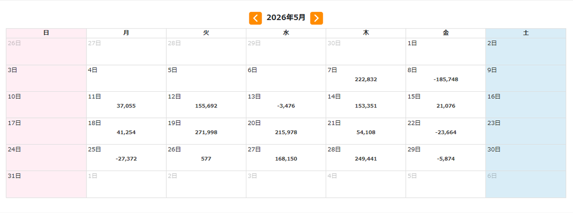Select the greyed 6日 date in June

492,176
